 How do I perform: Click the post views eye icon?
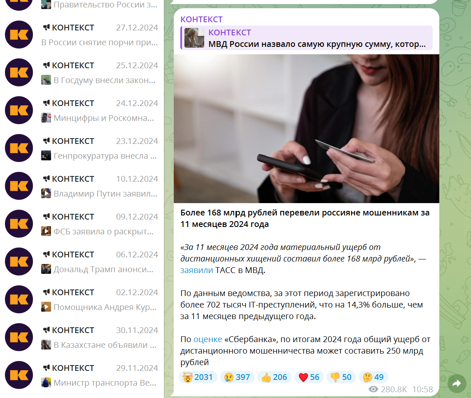373,389
